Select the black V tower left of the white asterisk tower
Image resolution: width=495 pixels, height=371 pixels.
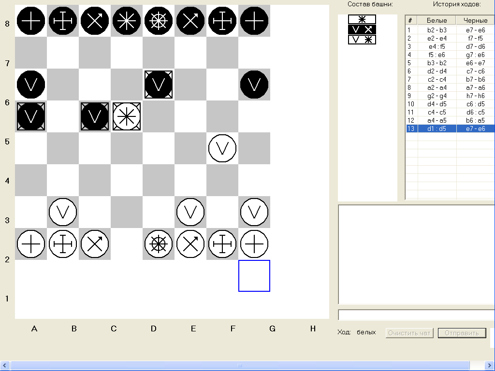click(95, 116)
